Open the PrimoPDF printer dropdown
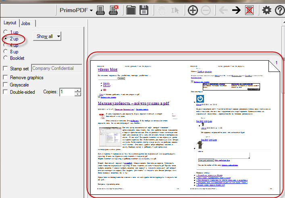 coord(76,10)
